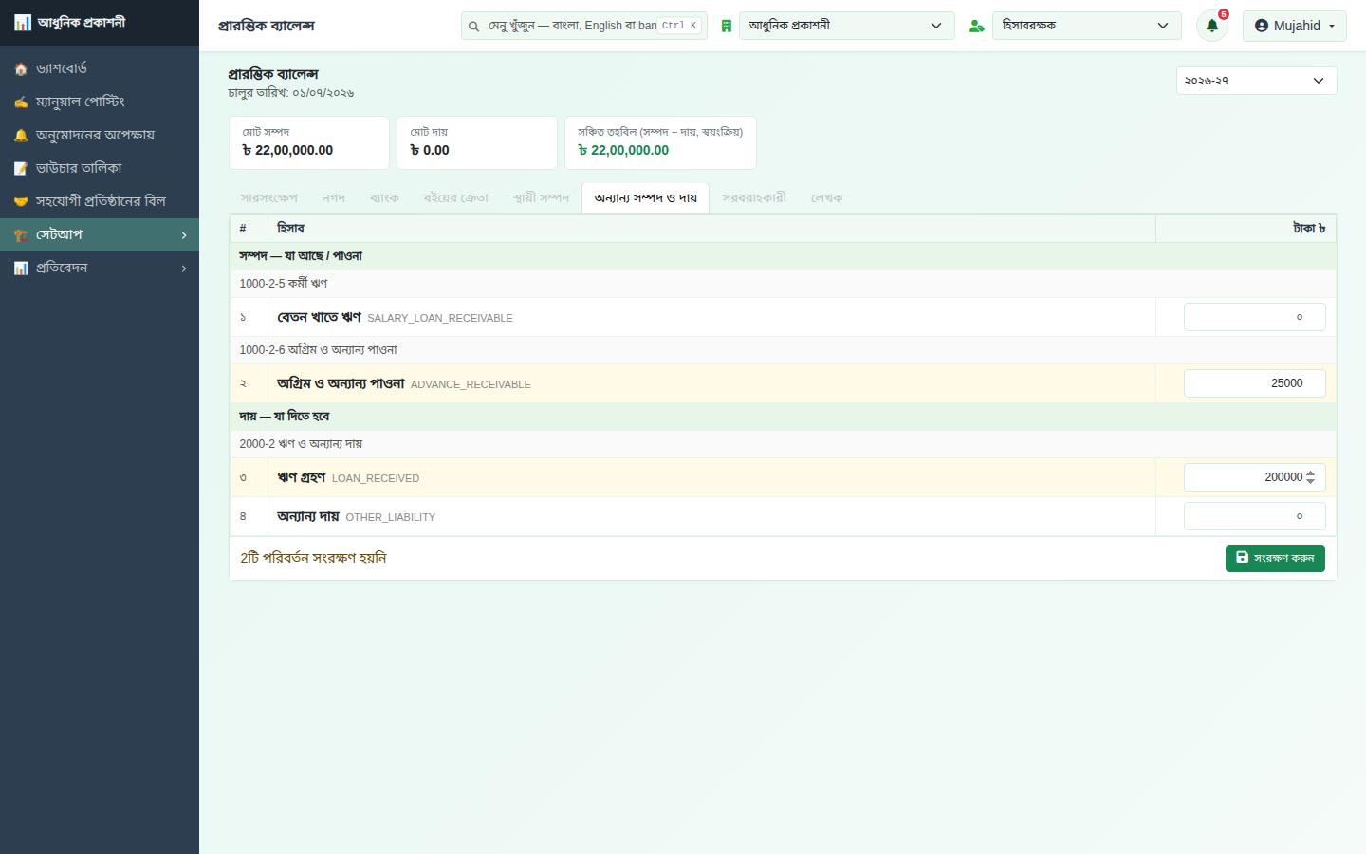Focus the অগ্রিম ও অন্যান্য পাওনা amount field
This screenshot has height=854, width=1366.
(1254, 383)
